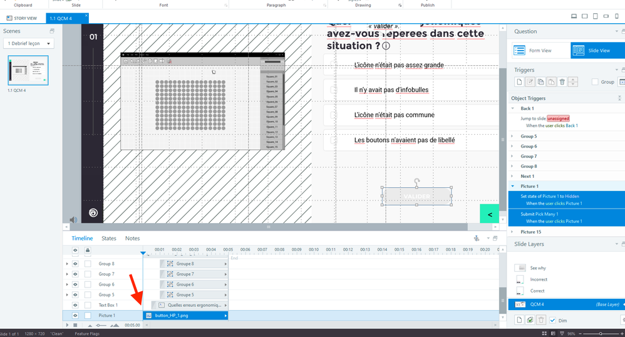Collapse the Picture 1 trigger group
The width and height of the screenshot is (625, 337).
pos(513,186)
